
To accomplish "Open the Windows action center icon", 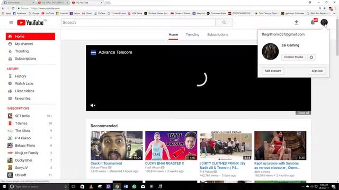I will 334,186.
